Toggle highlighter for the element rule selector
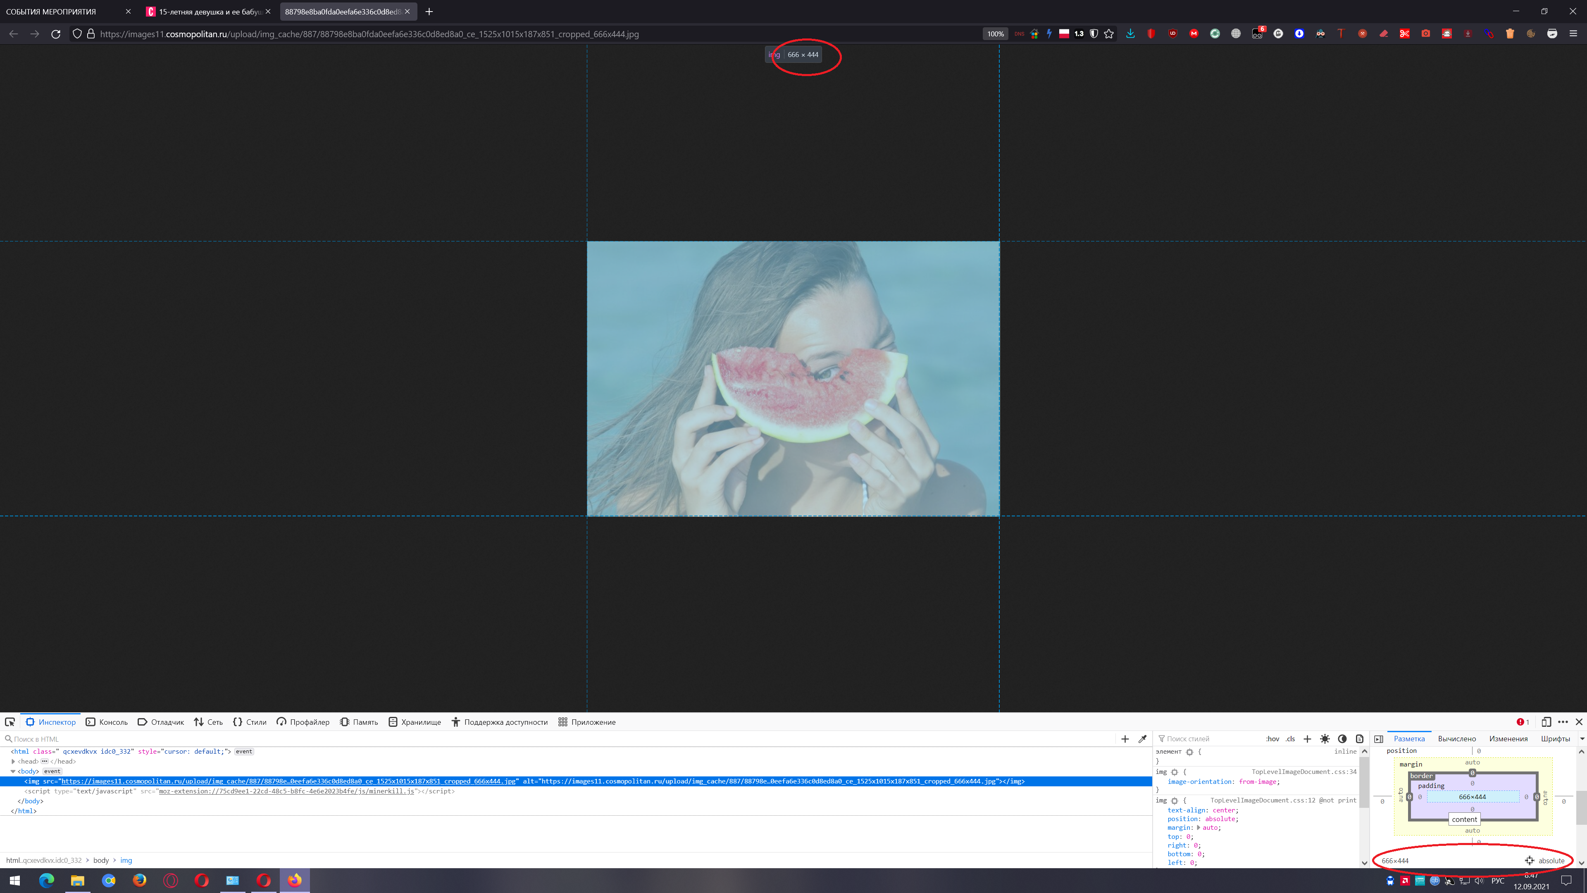The width and height of the screenshot is (1587, 893). pyautogui.click(x=1190, y=752)
